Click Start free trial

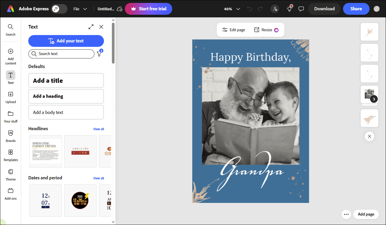click(x=148, y=9)
